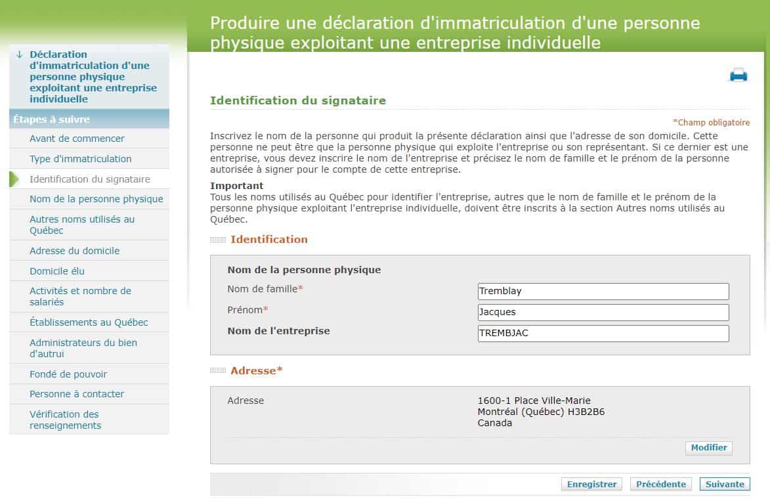Select the Adresse du domicile step
The width and height of the screenshot is (770, 501).
coord(74,250)
